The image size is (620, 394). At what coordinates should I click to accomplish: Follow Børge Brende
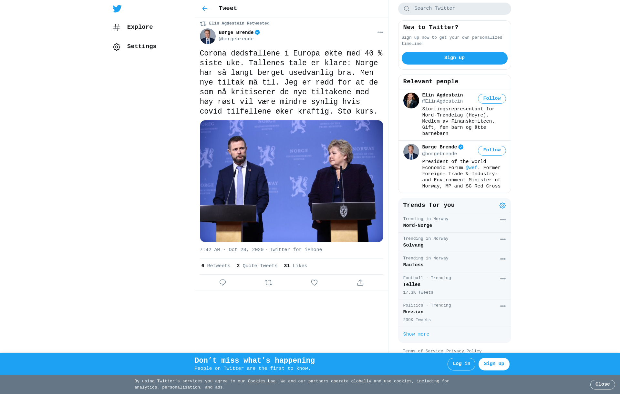[x=492, y=150]
